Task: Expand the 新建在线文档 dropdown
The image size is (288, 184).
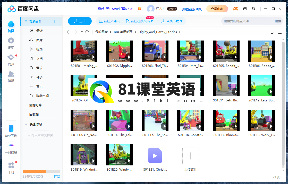Action: (152, 21)
